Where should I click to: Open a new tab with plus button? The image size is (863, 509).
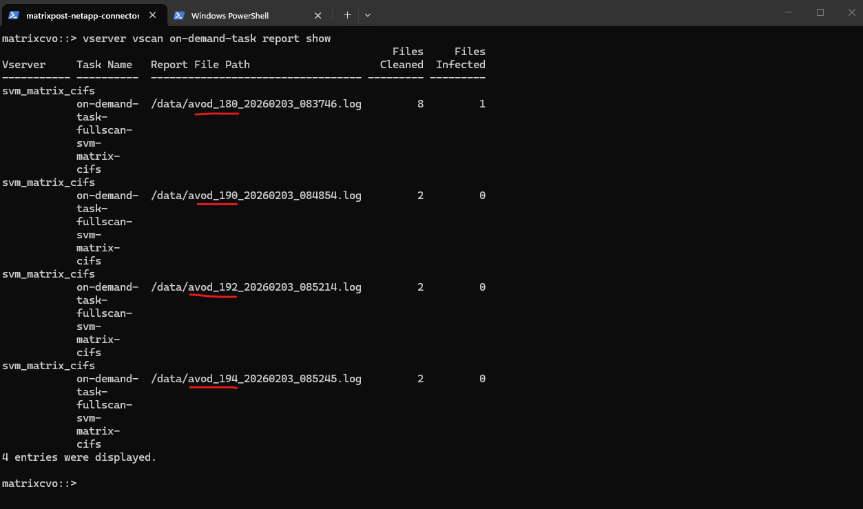click(347, 14)
